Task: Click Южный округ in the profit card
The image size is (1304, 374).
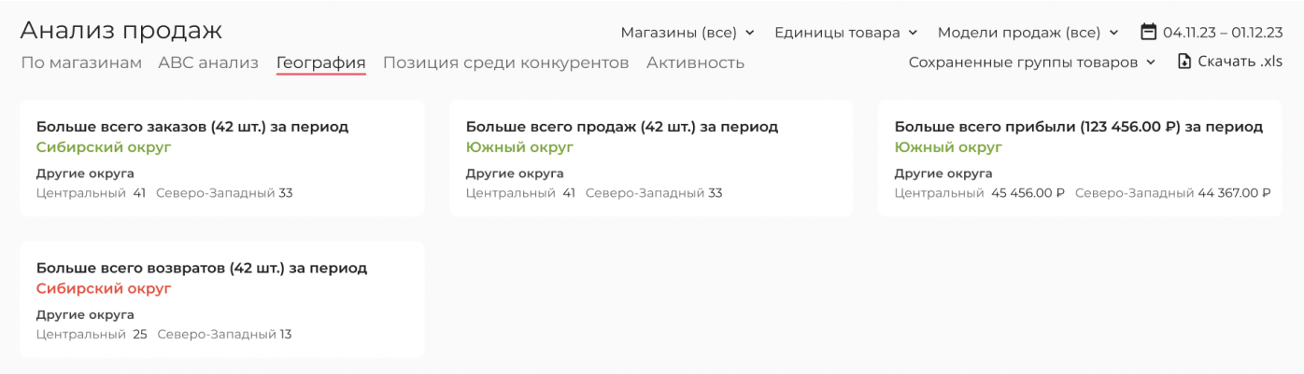Action: coord(948,147)
